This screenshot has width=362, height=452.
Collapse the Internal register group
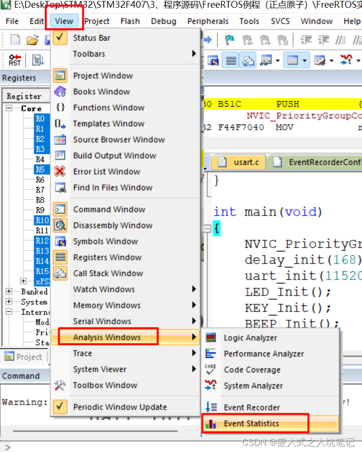pyautogui.click(x=9, y=312)
